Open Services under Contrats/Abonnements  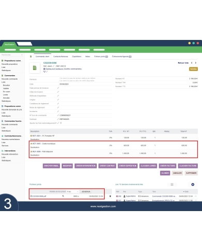coord(5,146)
